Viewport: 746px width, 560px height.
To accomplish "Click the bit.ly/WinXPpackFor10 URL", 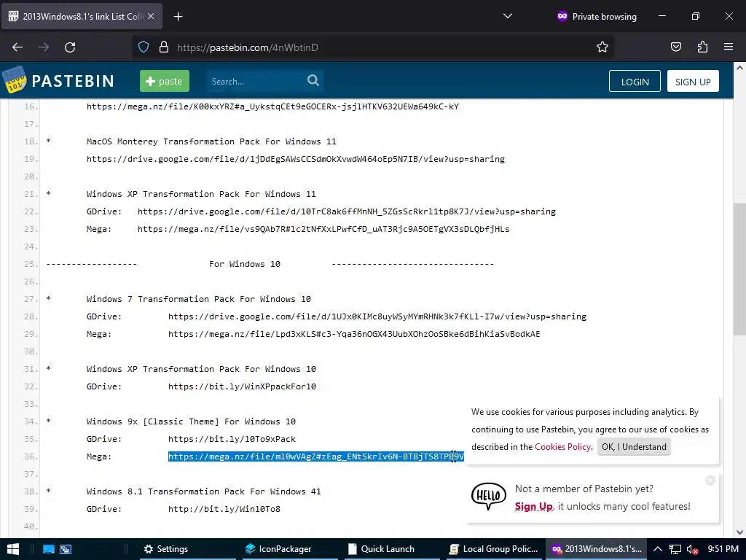I will tap(242, 386).
